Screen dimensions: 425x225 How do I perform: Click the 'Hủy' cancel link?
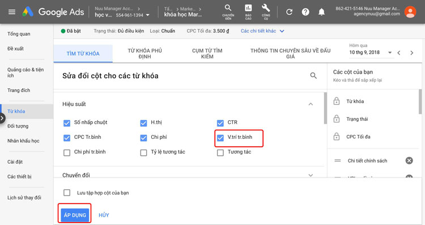tap(104, 215)
